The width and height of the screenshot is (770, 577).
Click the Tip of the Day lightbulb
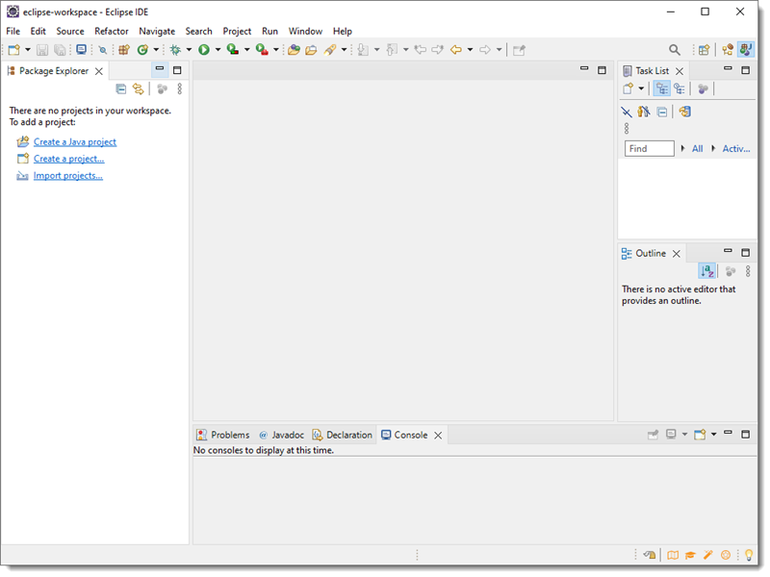pos(749,555)
